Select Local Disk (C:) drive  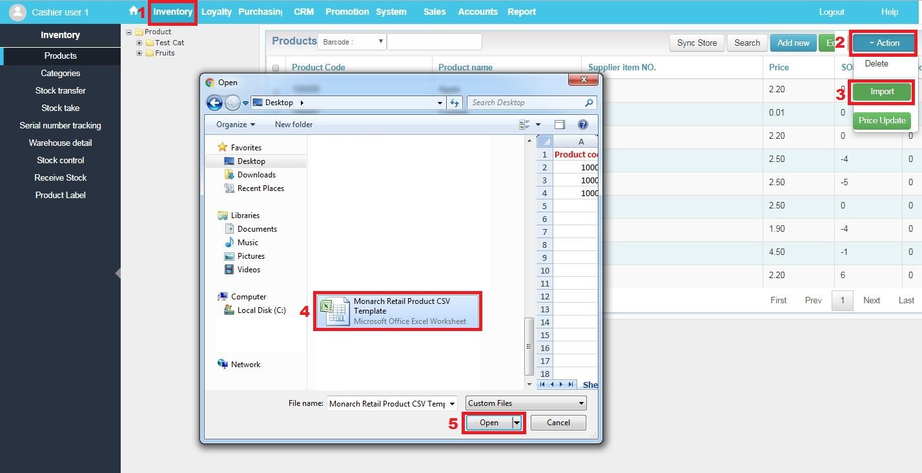[261, 310]
